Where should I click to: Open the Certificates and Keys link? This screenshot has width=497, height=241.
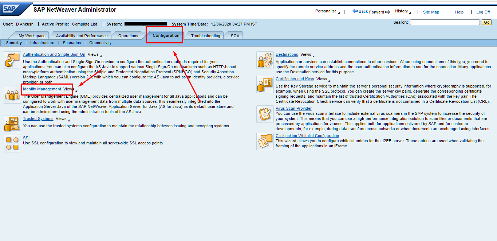pos(295,79)
